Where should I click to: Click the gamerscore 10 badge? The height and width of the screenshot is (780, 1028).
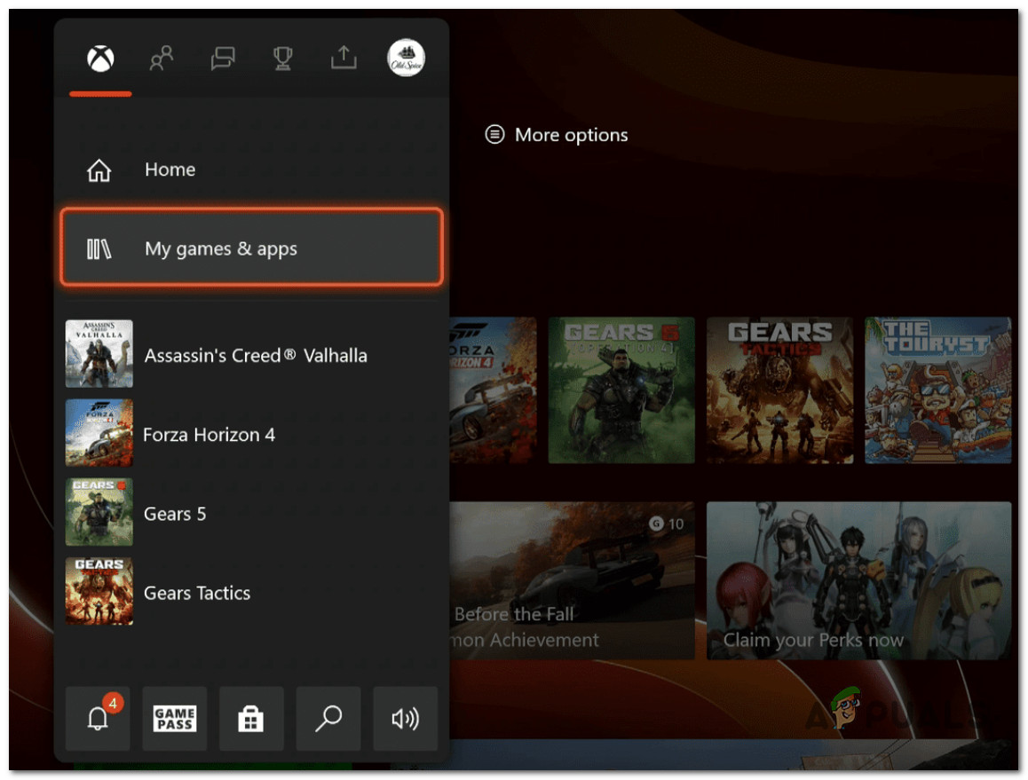pyautogui.click(x=666, y=524)
